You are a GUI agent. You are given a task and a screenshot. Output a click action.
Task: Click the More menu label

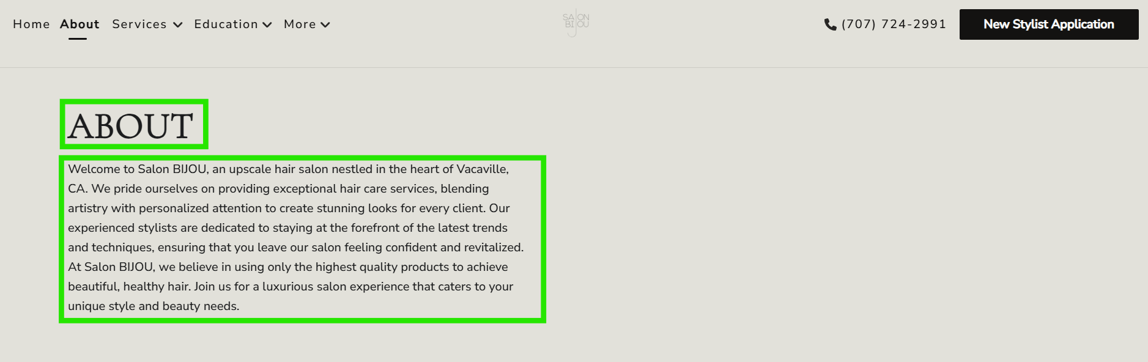tap(300, 24)
